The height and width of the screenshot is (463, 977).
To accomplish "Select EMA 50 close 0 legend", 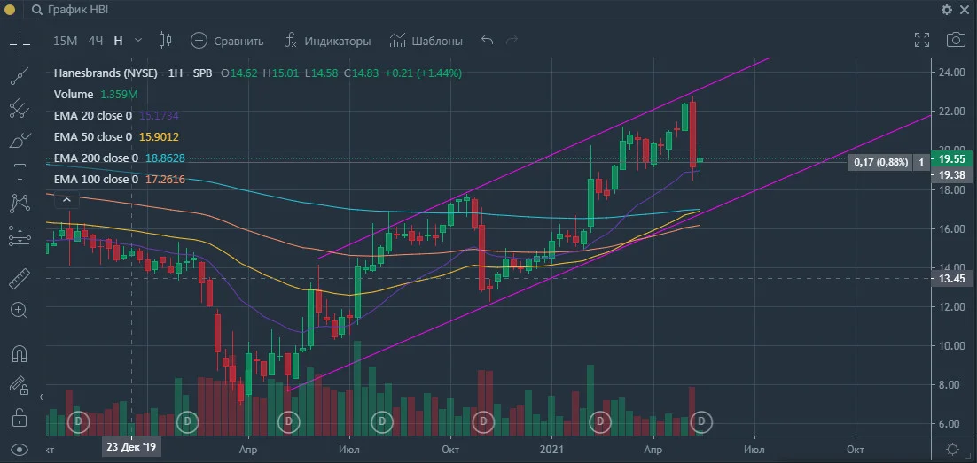I will [x=93, y=137].
